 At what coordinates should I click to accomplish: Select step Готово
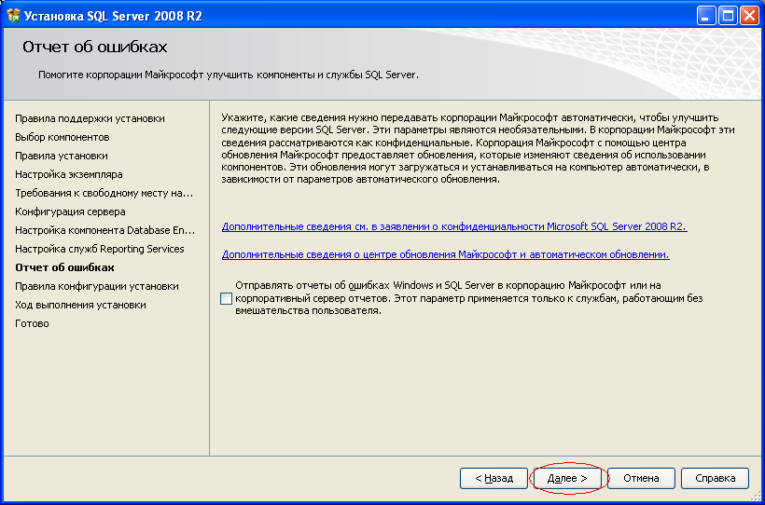33,323
